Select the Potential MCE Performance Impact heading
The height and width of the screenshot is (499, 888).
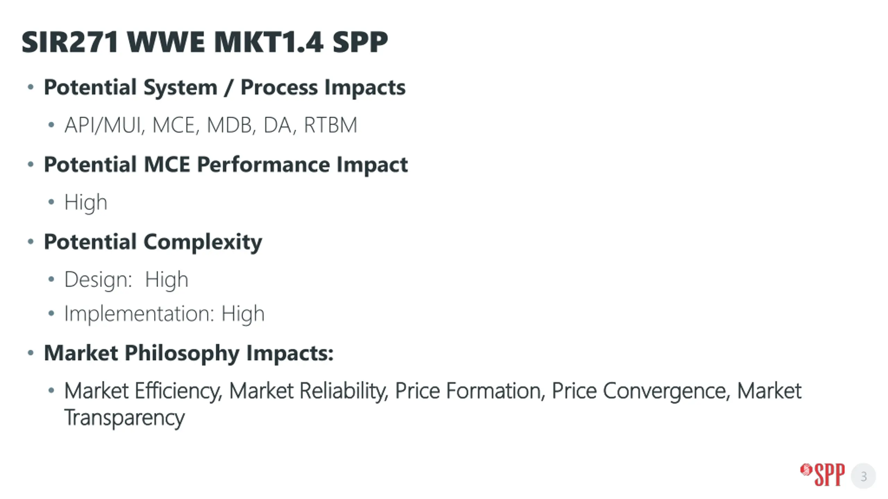tap(226, 164)
